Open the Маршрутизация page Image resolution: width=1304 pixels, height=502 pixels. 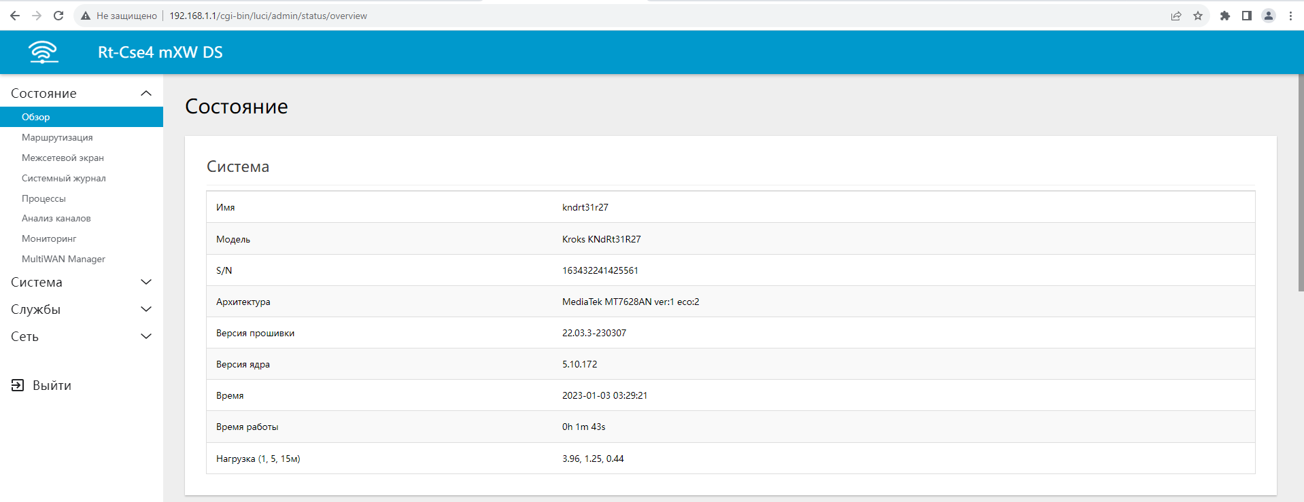pos(57,137)
